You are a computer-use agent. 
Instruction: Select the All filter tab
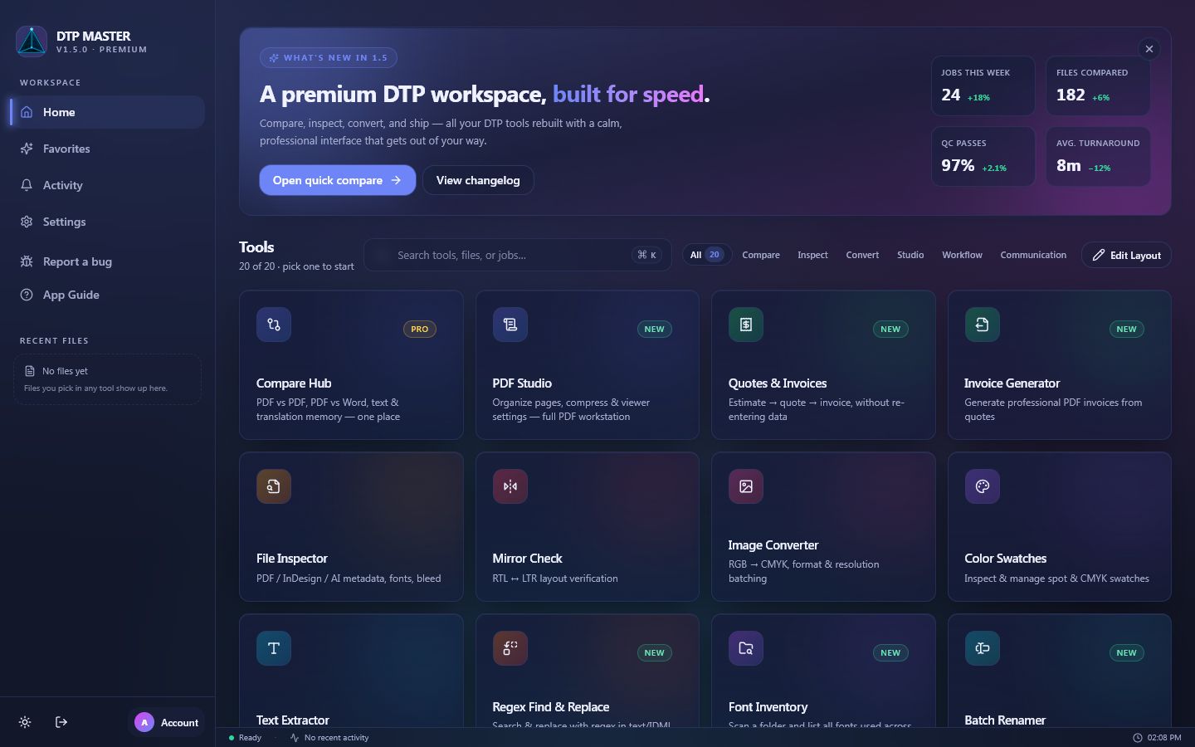pyautogui.click(x=707, y=255)
